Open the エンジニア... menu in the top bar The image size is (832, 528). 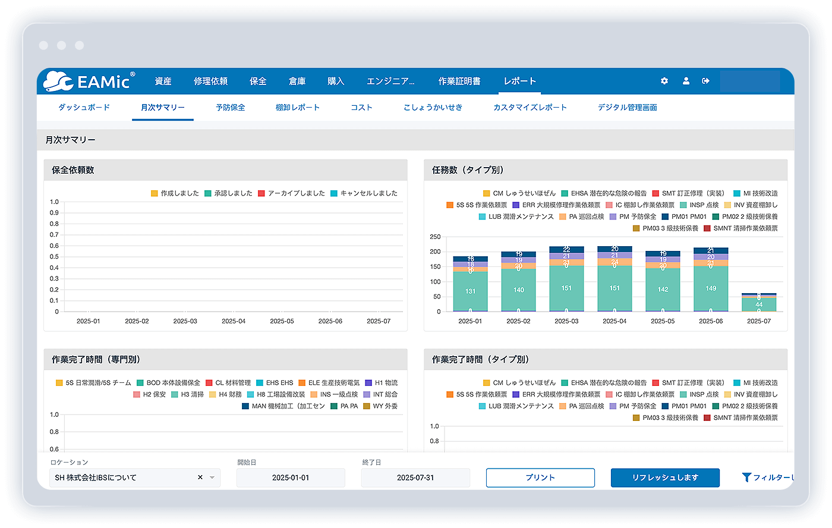click(x=390, y=81)
